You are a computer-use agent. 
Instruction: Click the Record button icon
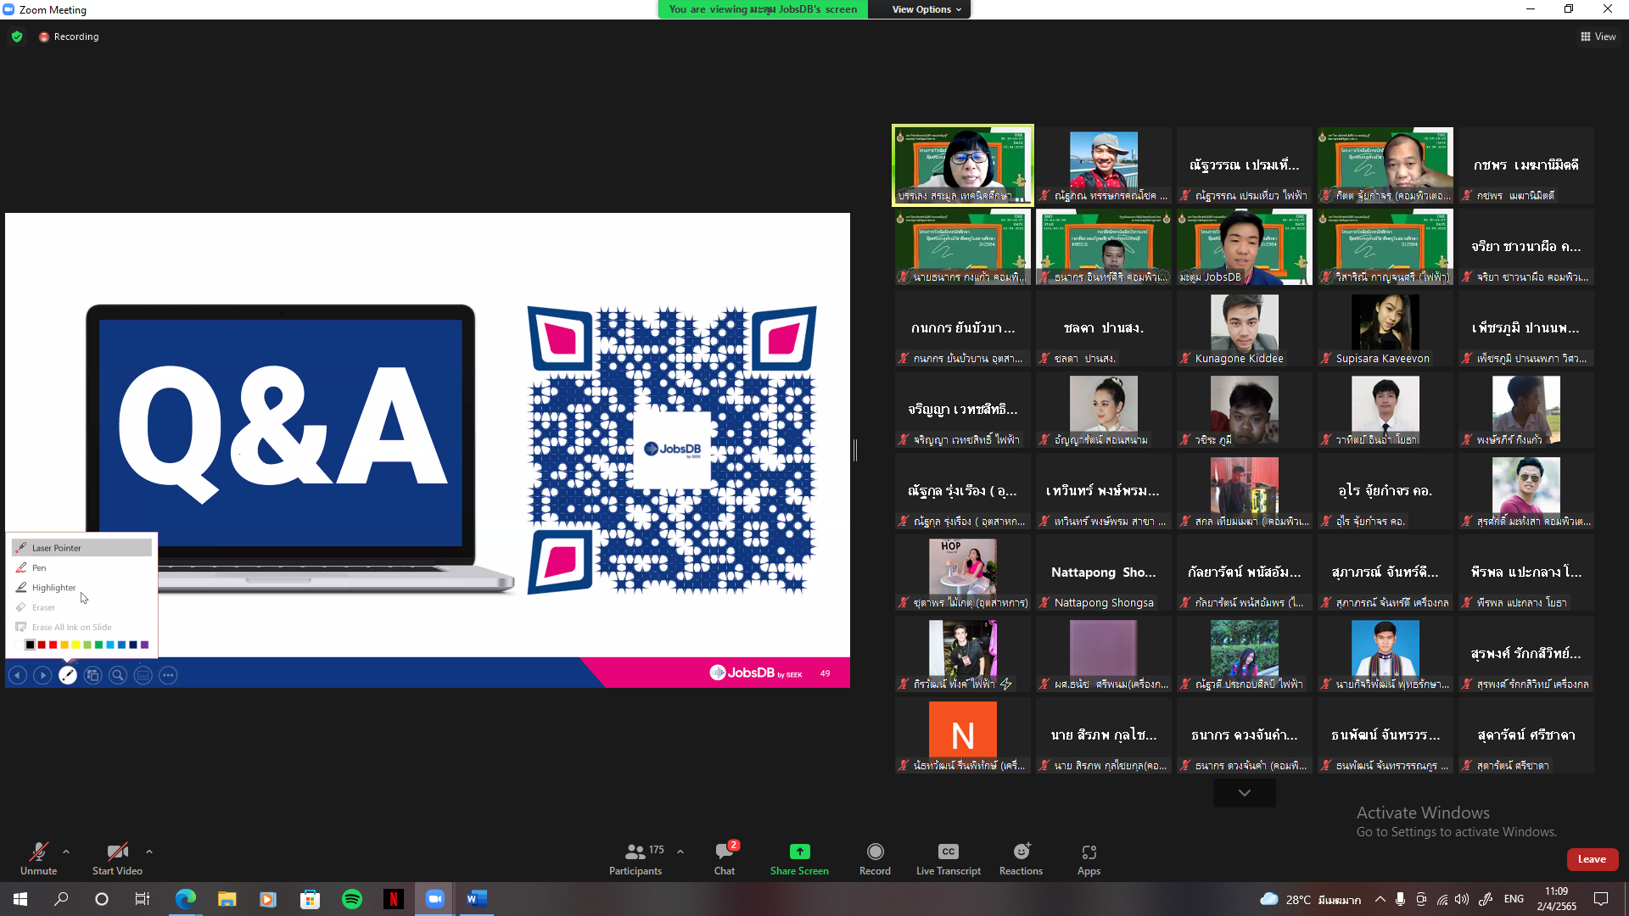[875, 852]
